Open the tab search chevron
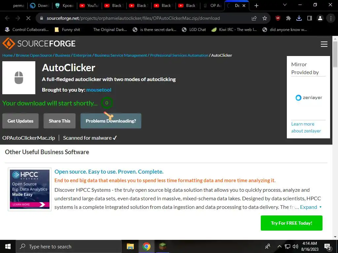 pyautogui.click(x=285, y=5)
